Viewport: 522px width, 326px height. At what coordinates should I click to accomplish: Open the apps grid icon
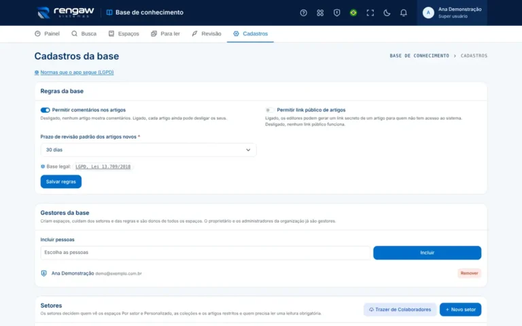[320, 13]
